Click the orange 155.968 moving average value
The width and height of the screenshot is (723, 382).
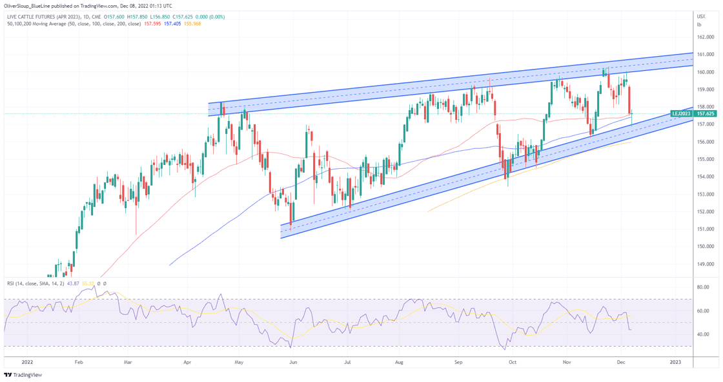click(192, 23)
